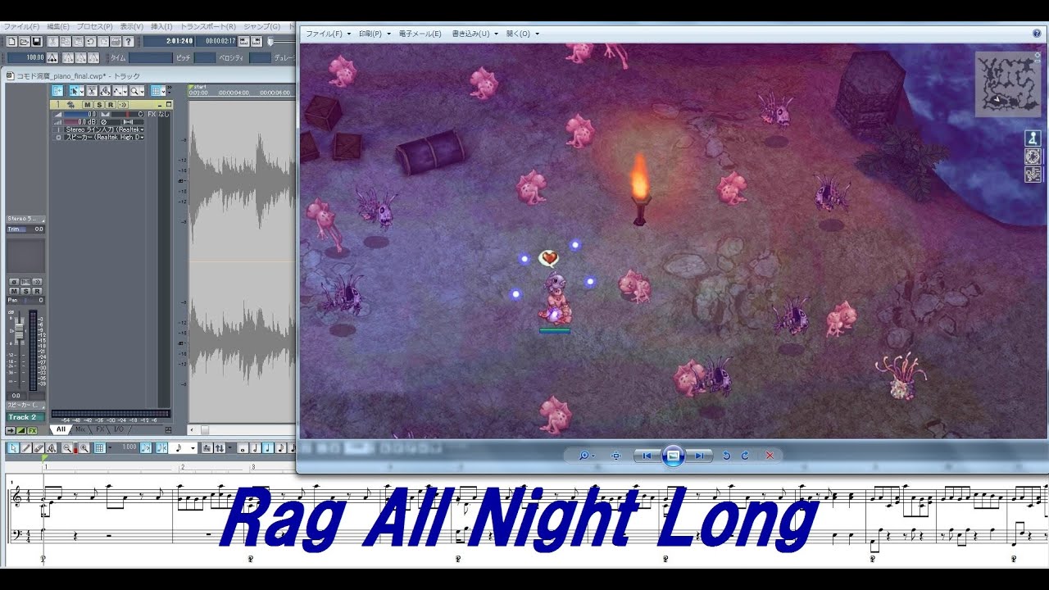Select the pointer tool in staff view toolbar
The height and width of the screenshot is (590, 1049).
click(x=13, y=448)
